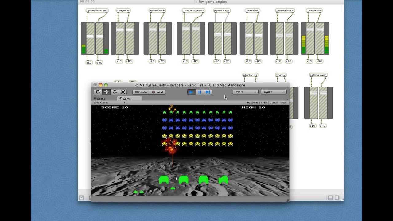This screenshot has height=221, width=393.
Task: Open the Gizmos menu in Game view
Action: [x=274, y=103]
